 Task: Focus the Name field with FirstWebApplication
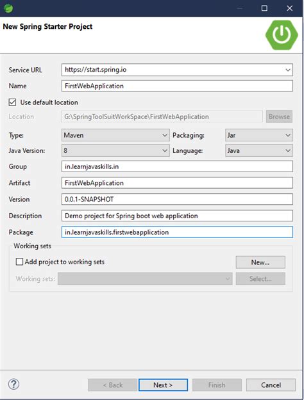point(177,86)
